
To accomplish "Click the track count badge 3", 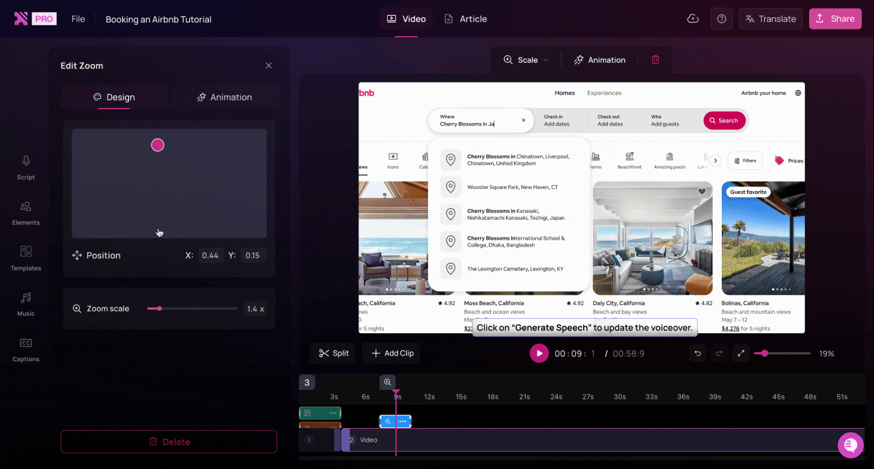I will point(307,382).
